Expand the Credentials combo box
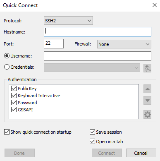 click(x=92, y=68)
